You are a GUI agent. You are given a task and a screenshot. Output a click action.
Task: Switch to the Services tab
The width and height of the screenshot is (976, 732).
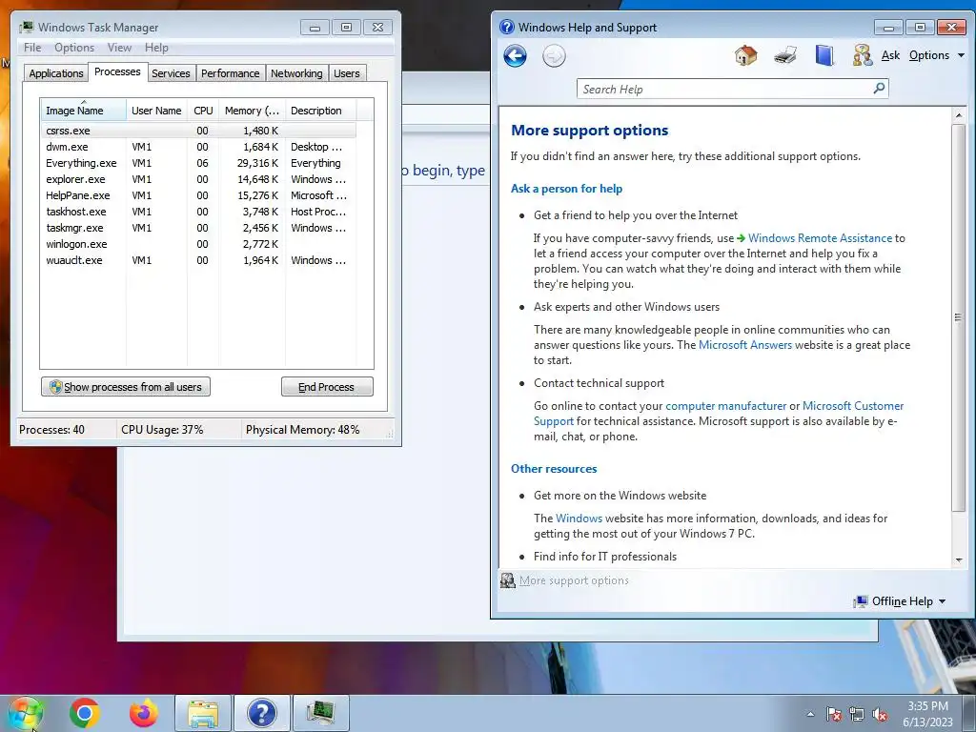coord(171,73)
